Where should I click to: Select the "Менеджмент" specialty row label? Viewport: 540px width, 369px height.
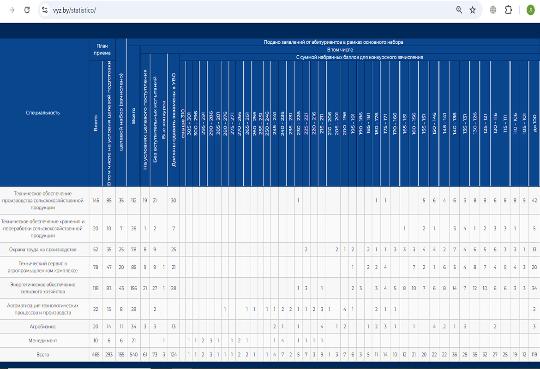(x=43, y=341)
